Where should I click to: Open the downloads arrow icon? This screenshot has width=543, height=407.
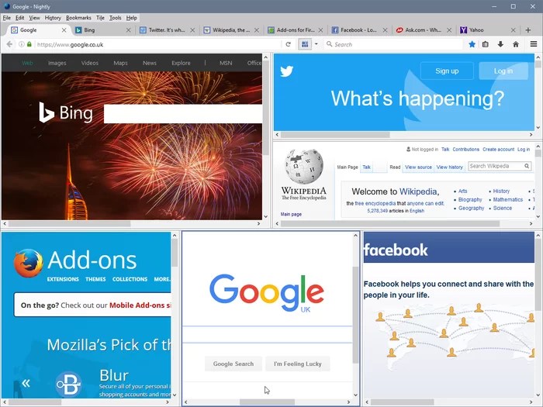pyautogui.click(x=500, y=44)
